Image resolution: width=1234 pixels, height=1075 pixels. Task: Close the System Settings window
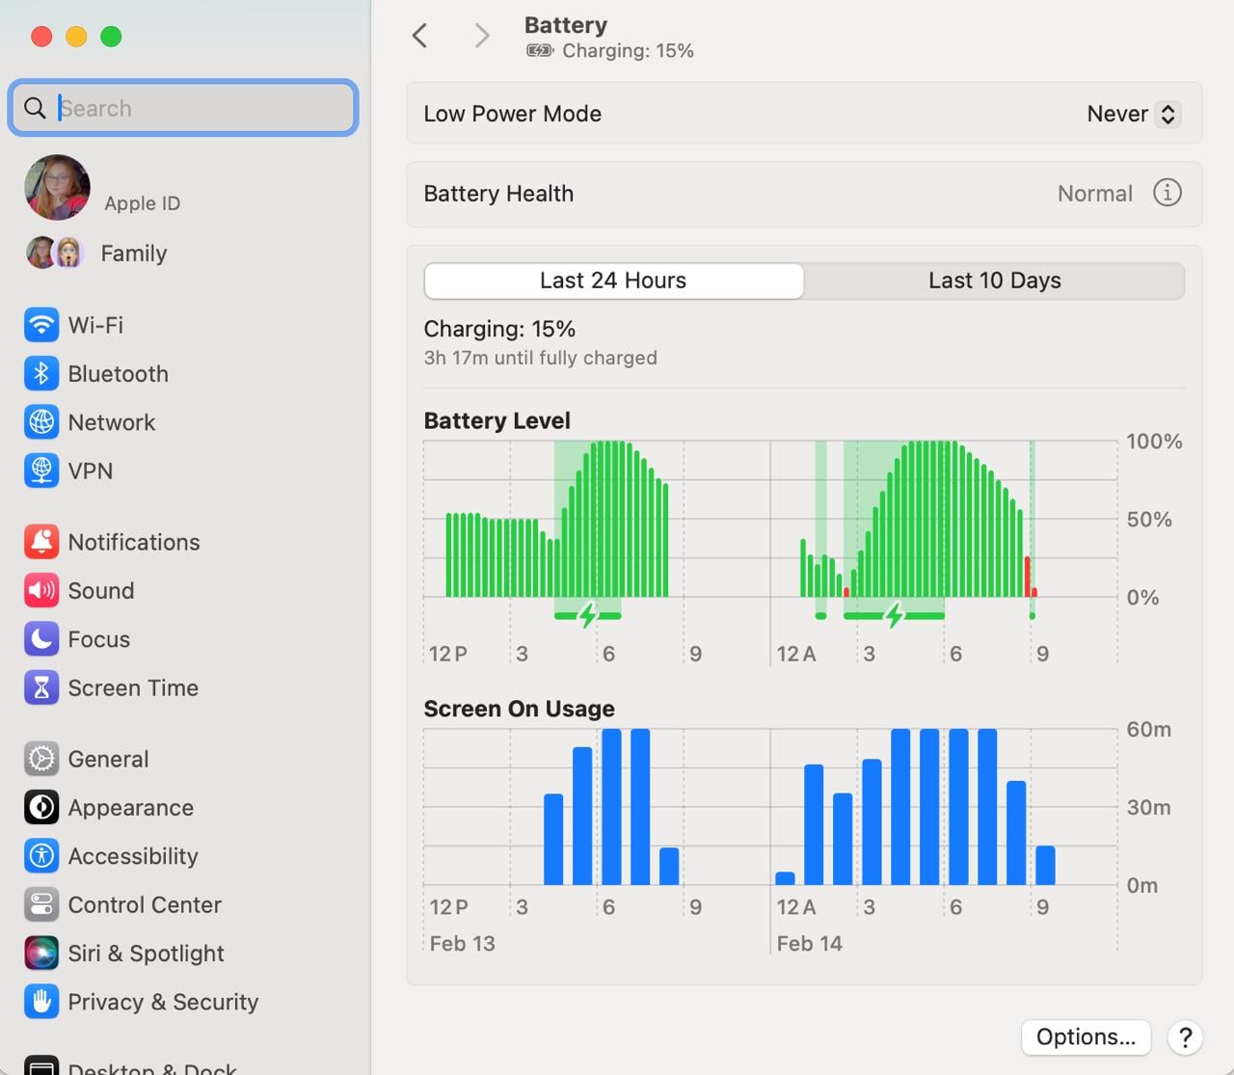41,37
